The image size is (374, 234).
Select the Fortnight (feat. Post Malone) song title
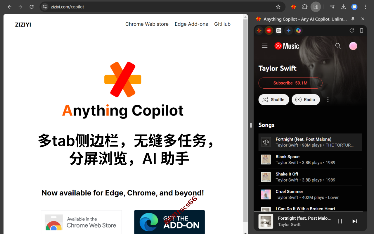pos(304,139)
